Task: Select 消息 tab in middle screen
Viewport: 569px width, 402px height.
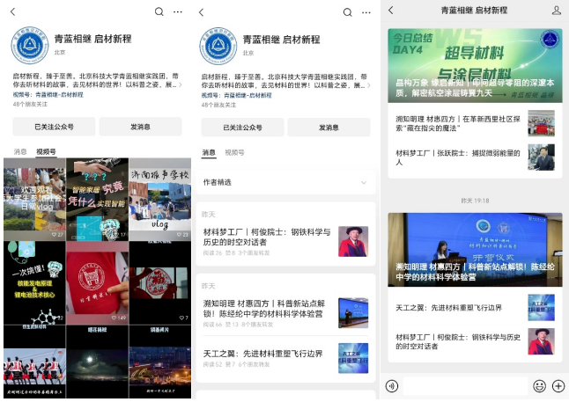Action: [209, 152]
